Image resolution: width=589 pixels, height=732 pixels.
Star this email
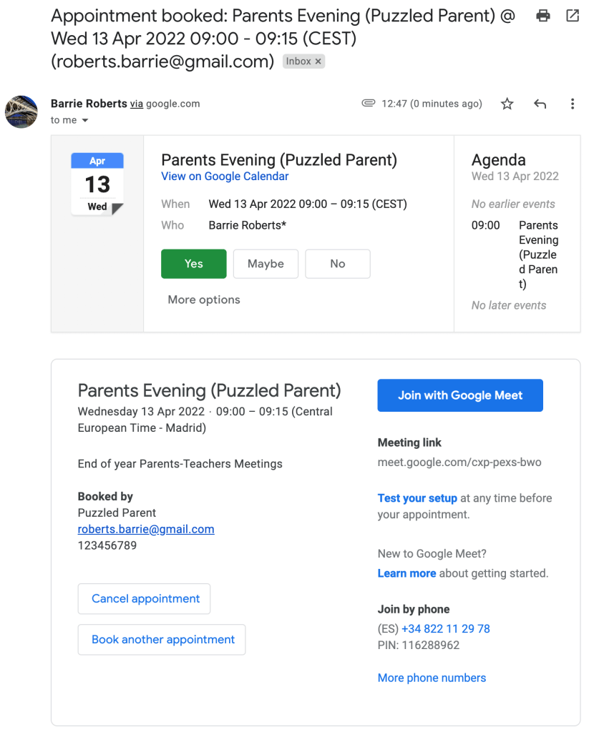tap(507, 104)
